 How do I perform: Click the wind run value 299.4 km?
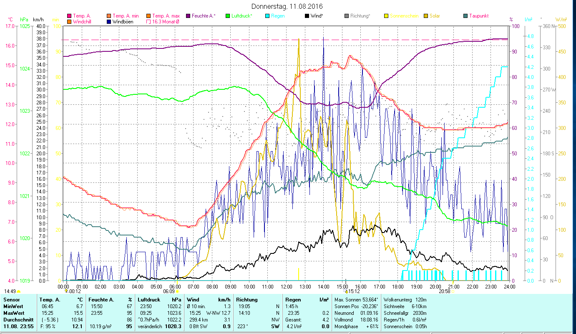[x=198, y=319]
